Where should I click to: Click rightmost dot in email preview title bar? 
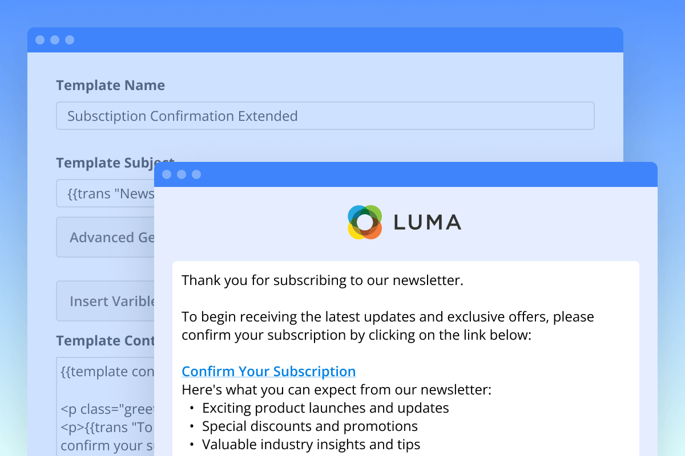pyautogui.click(x=196, y=174)
